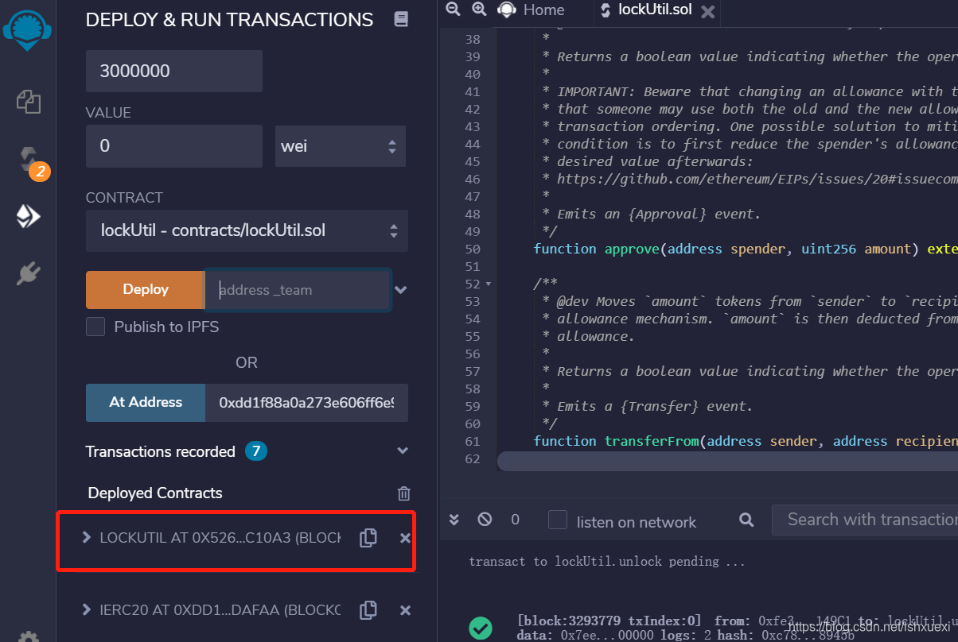Zoom out editor font
The image size is (958, 642).
pyautogui.click(x=453, y=10)
